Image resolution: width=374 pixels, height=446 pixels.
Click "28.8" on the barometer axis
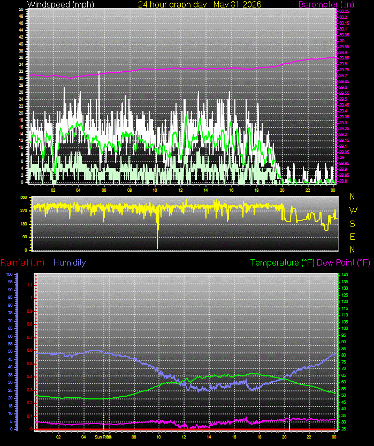click(x=343, y=181)
